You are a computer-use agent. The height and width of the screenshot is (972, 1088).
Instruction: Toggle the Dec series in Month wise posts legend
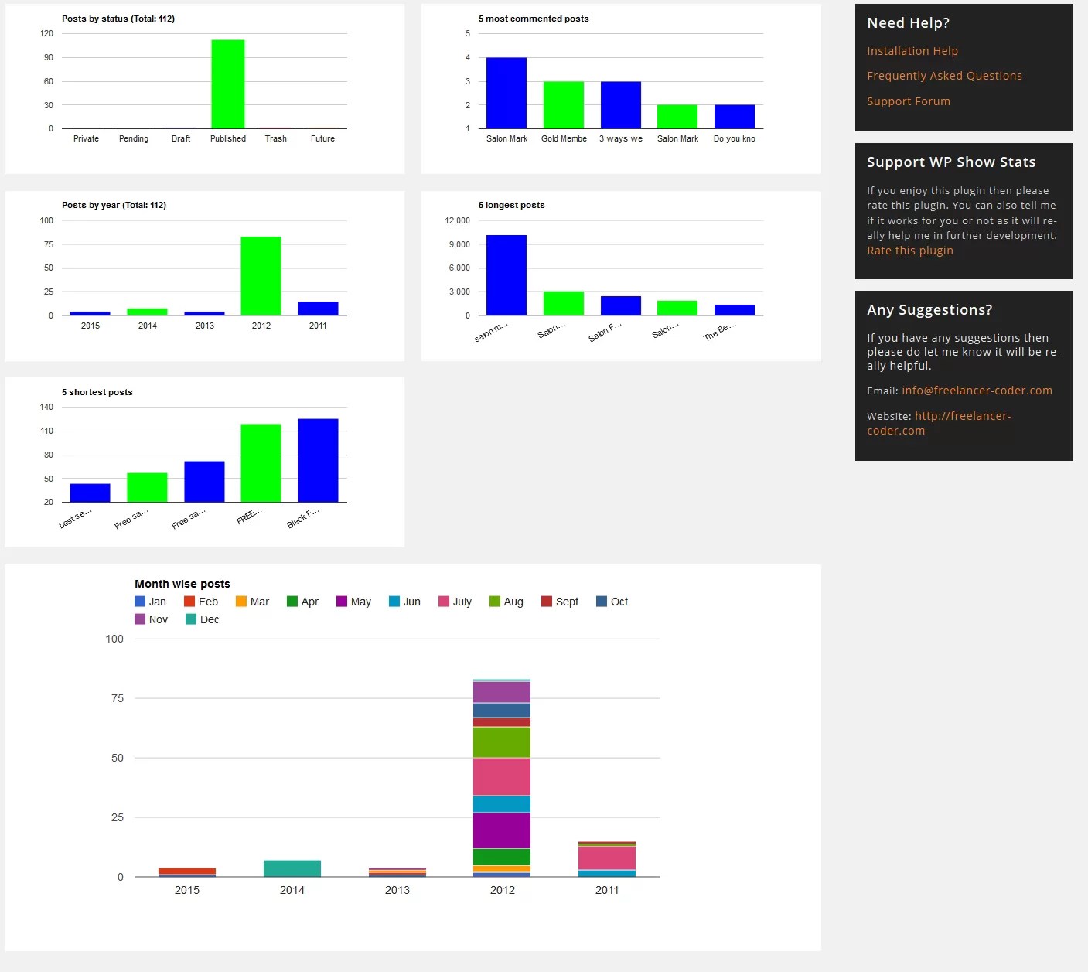tap(201, 619)
